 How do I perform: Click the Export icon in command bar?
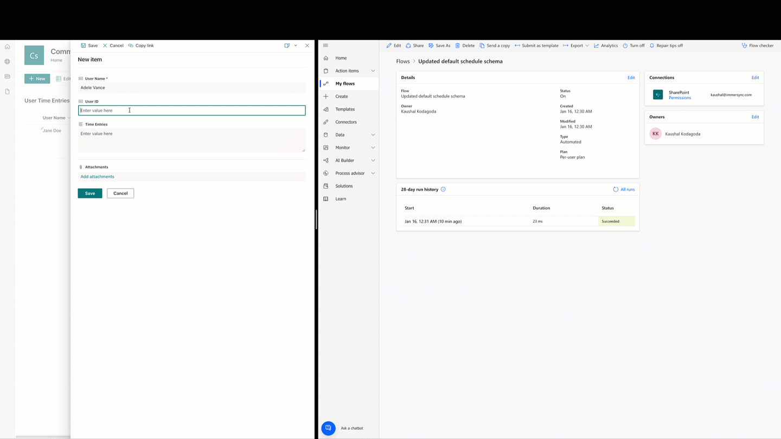point(566,46)
